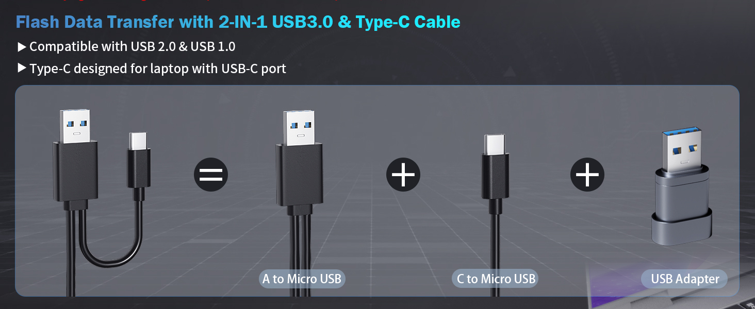The height and width of the screenshot is (309, 755).
Task: Click the A to Micro USB label
Action: pos(302,279)
